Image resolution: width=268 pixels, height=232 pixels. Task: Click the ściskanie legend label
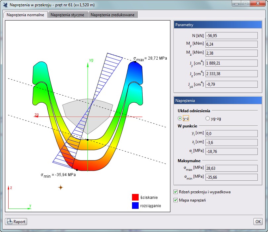click(149, 198)
